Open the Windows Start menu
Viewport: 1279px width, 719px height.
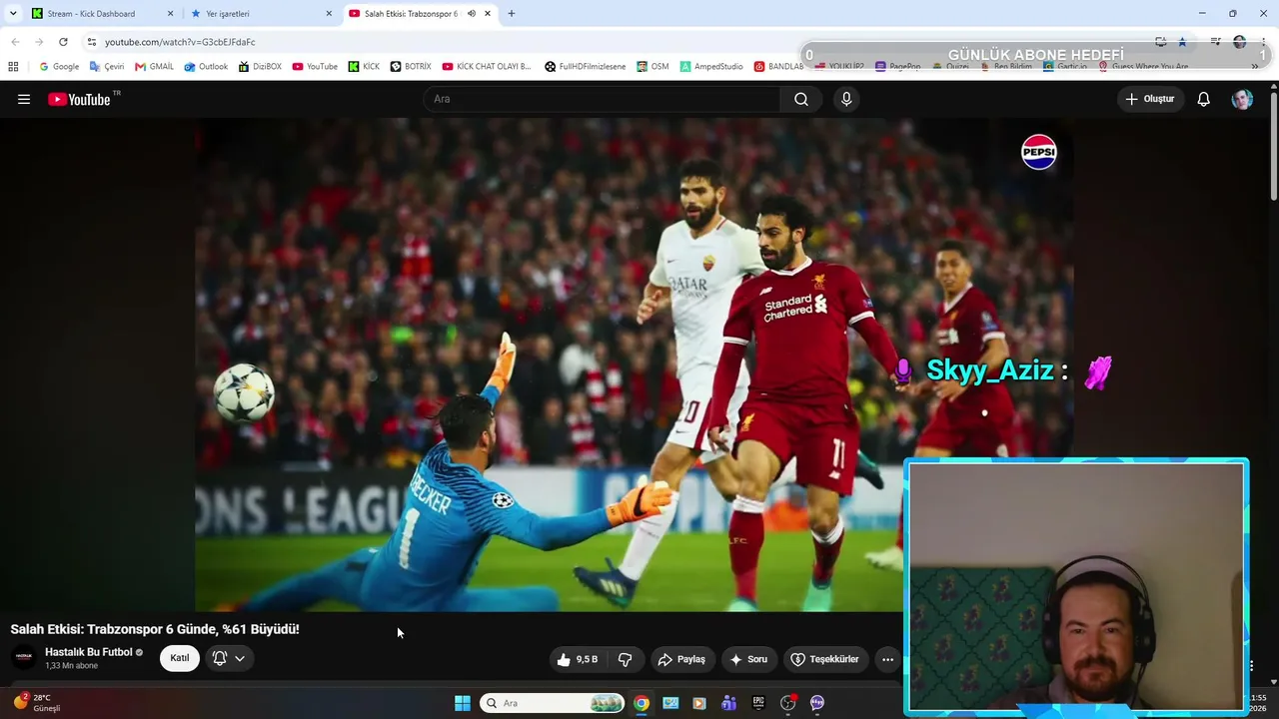[463, 703]
